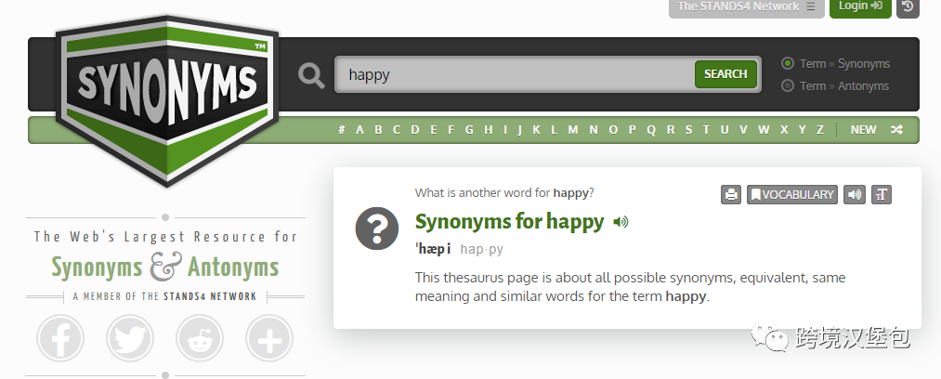941x379 pixels.
Task: Click the green SEARCH button
Action: pos(725,74)
